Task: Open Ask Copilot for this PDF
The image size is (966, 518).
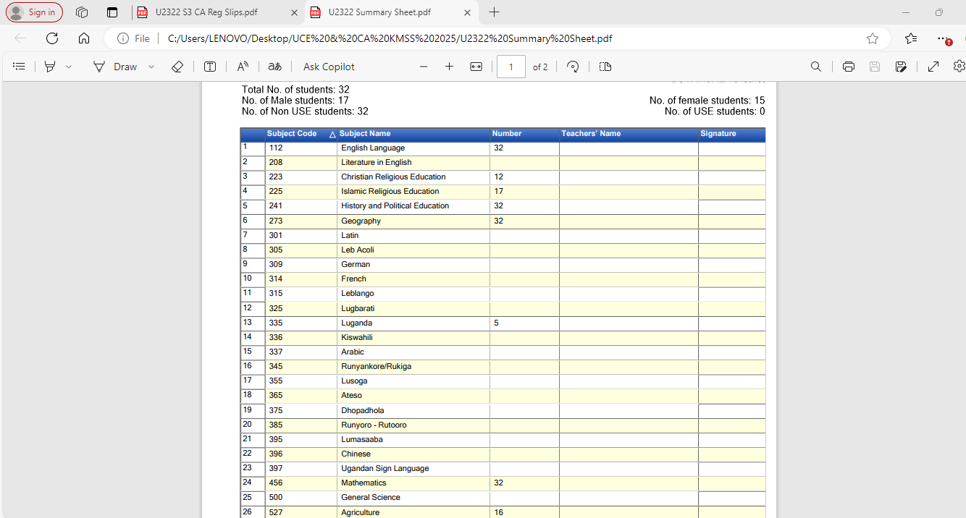Action: [x=328, y=67]
